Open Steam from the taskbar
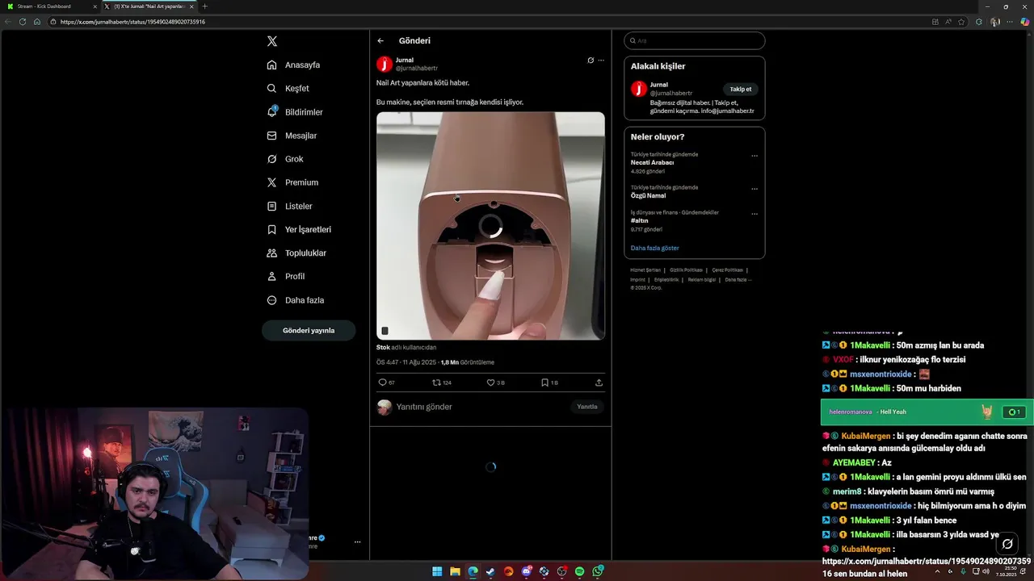 click(x=490, y=571)
